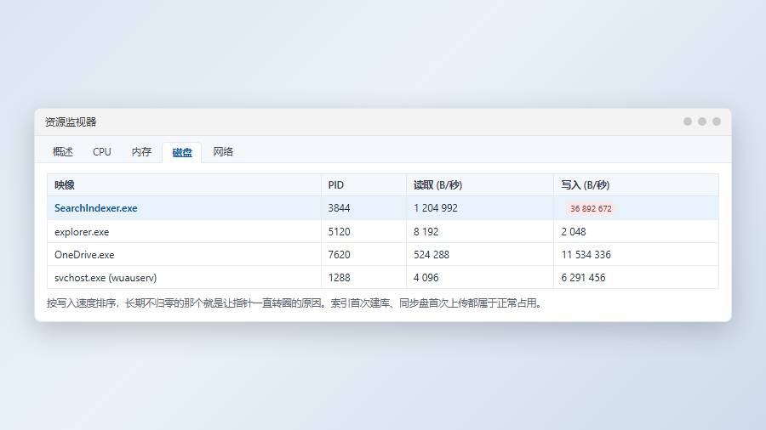Click read value 4 096
This screenshot has height=430, width=766.
tap(426, 278)
